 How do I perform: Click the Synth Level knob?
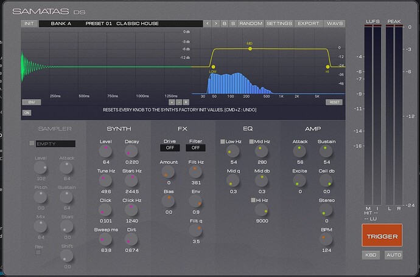click(x=105, y=151)
